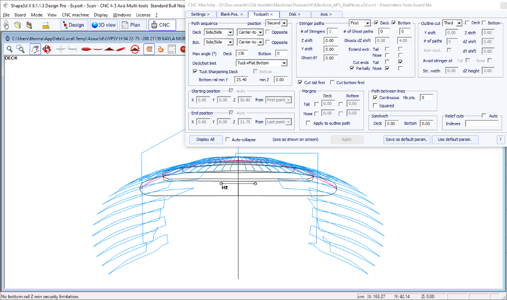Open the folder icon in the toolbar
This screenshot has width=507, height=300.
point(18,25)
